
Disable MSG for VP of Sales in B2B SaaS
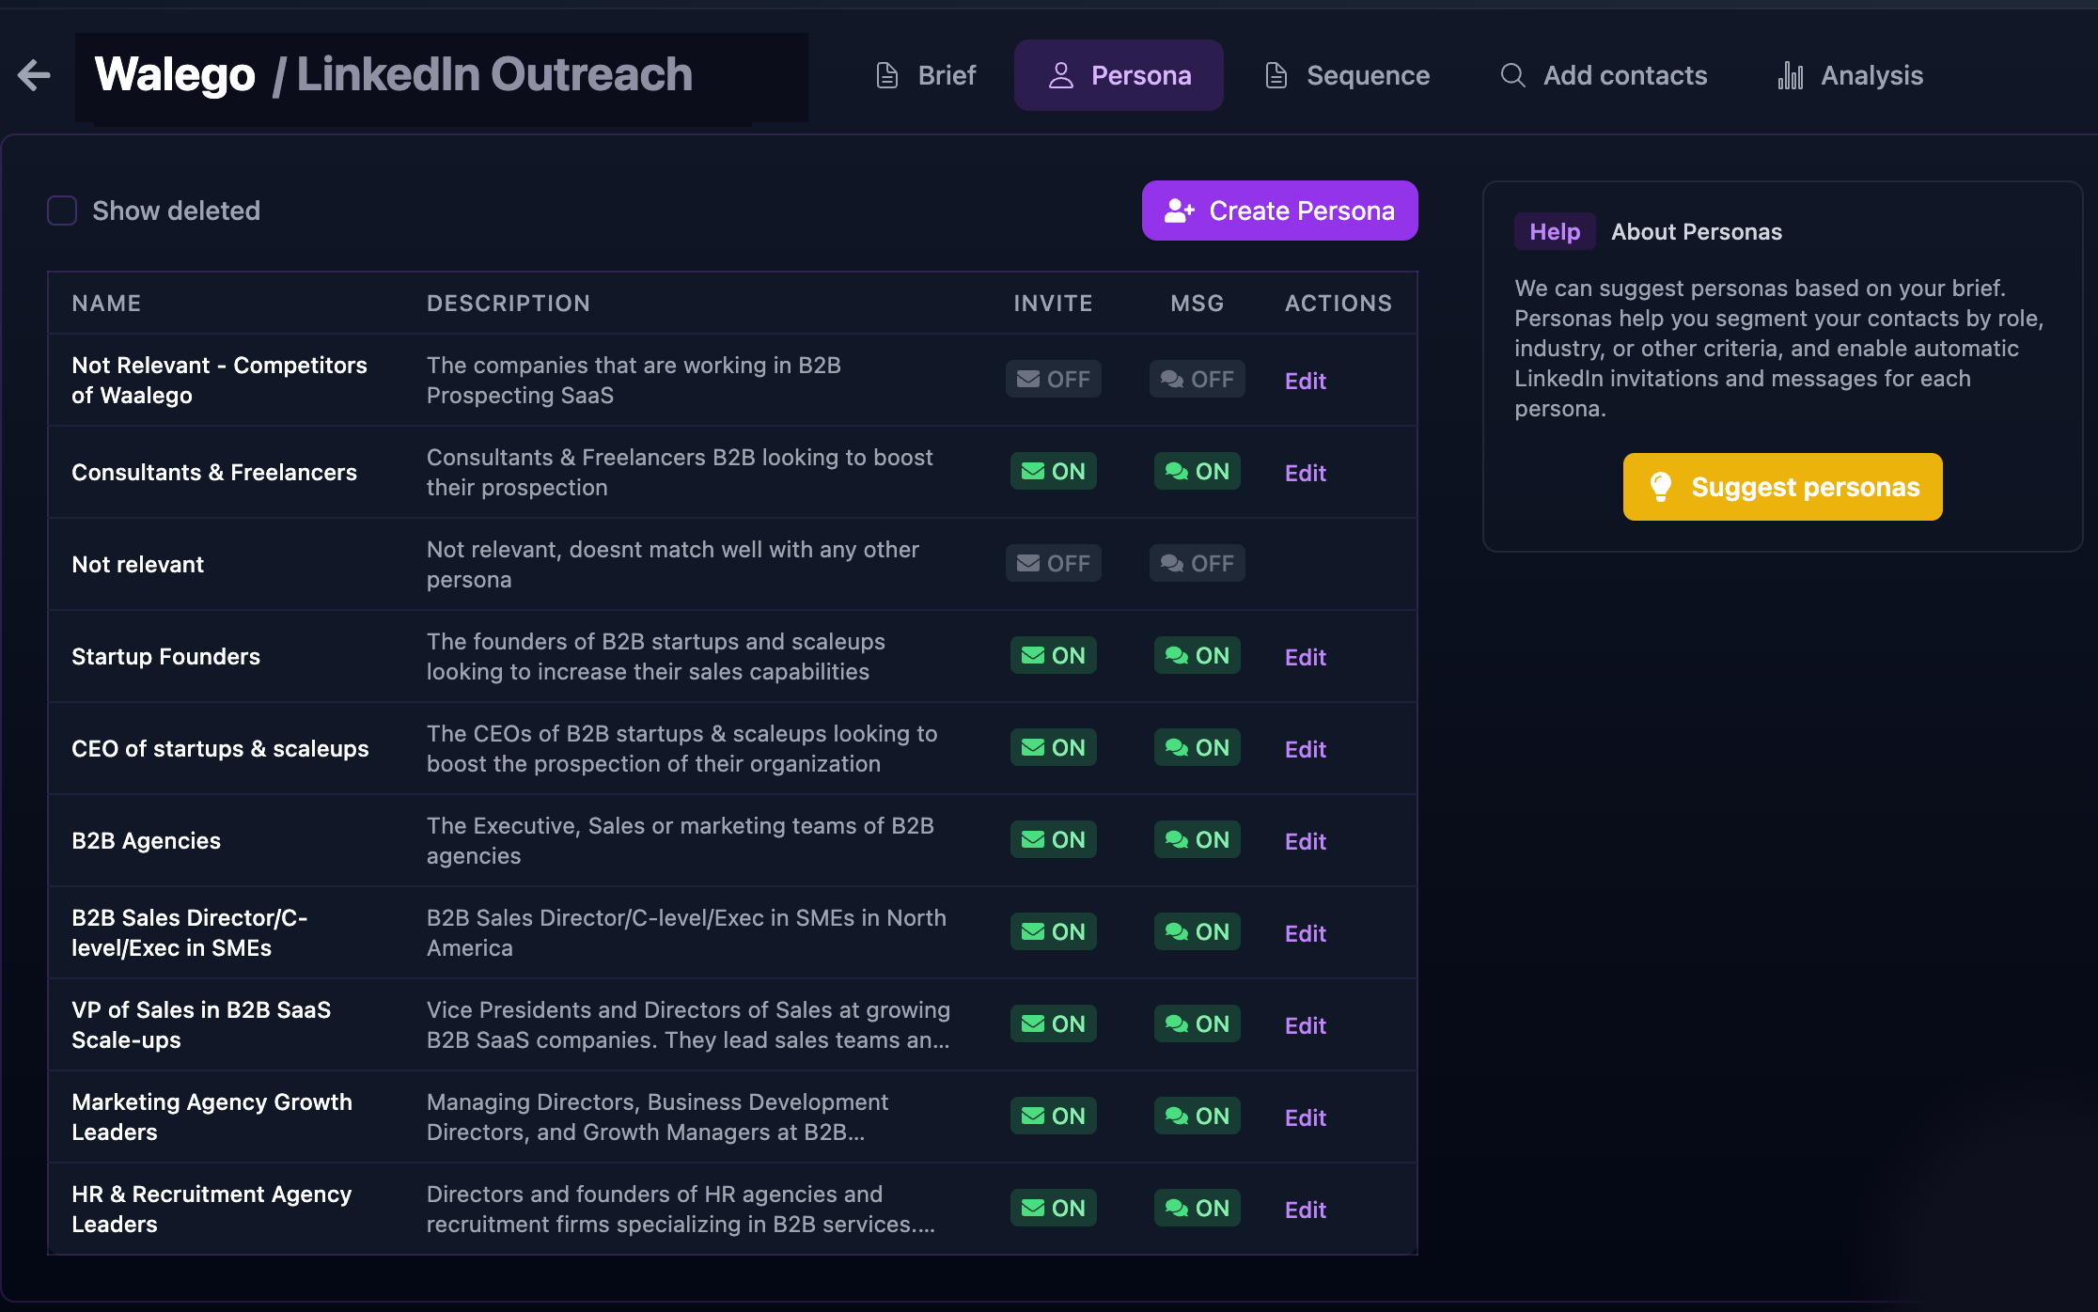1197,1024
